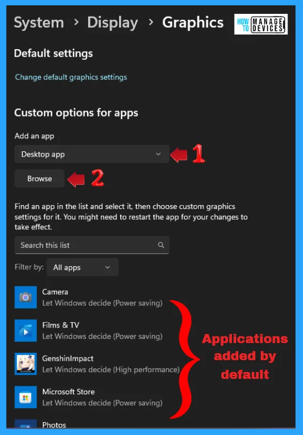
Task: Click the magnifier icon in search box
Action: coord(161,245)
